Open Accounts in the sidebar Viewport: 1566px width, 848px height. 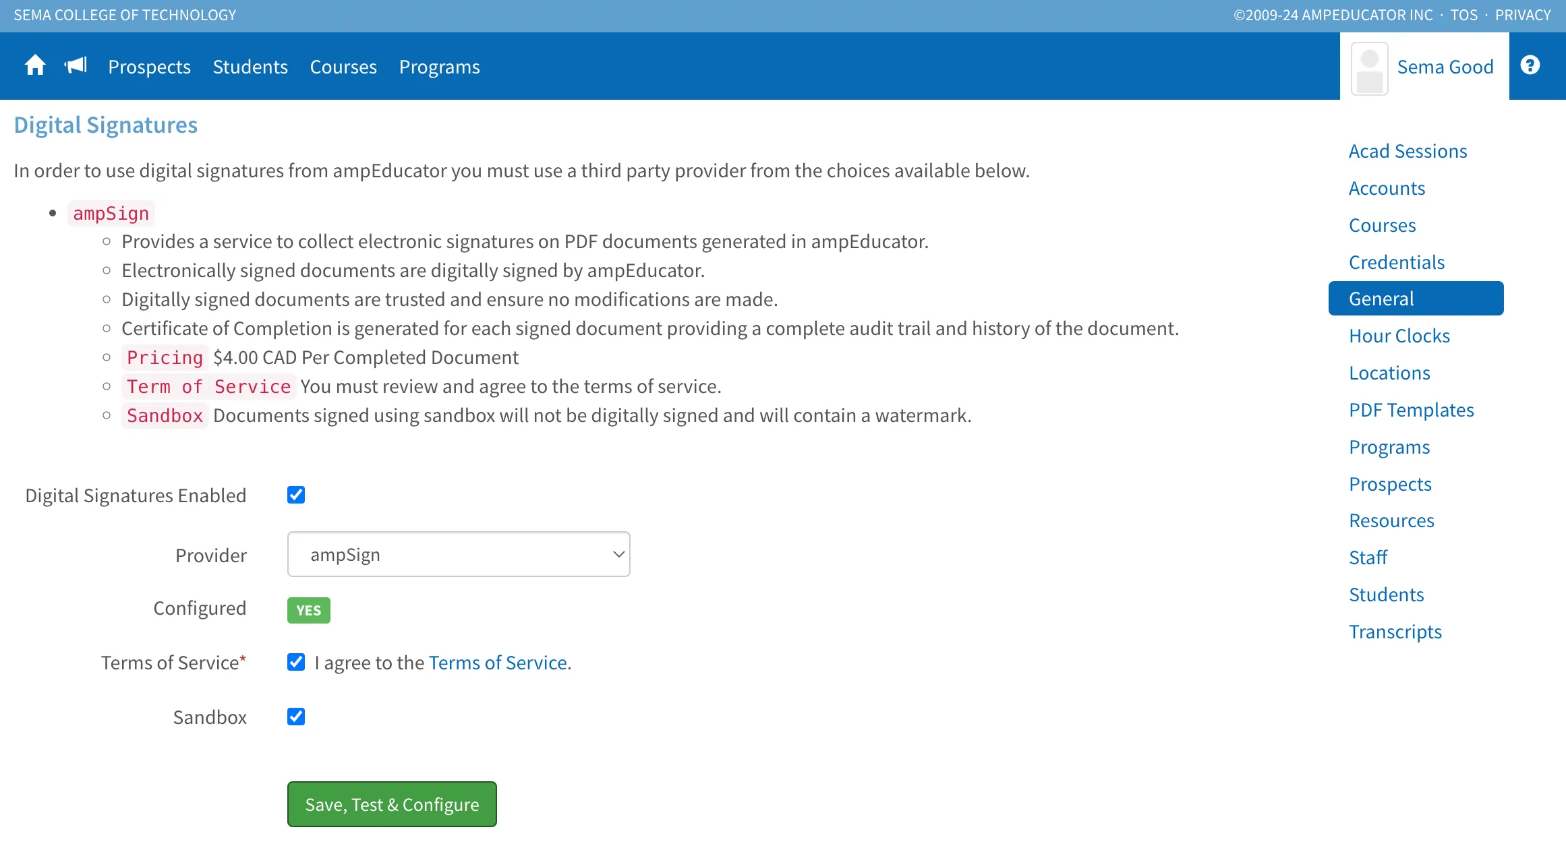point(1387,188)
